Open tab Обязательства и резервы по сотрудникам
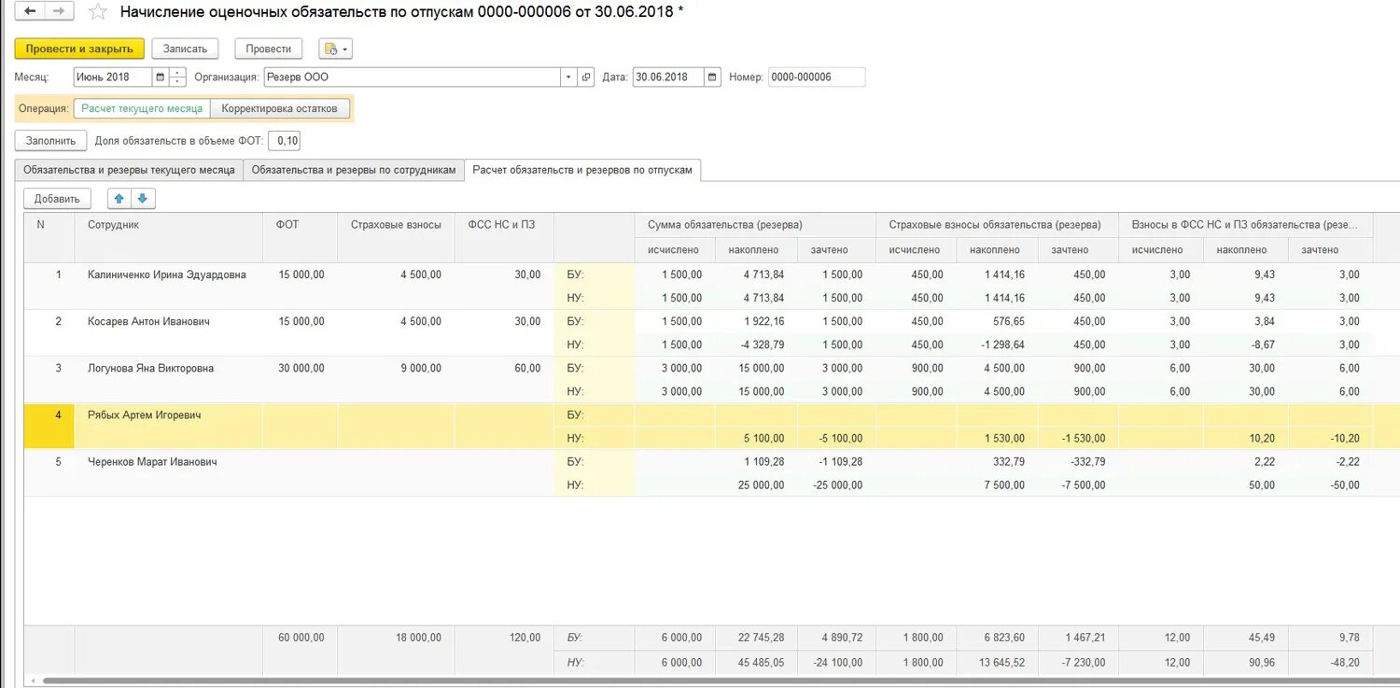Screen dimensions: 1400x688 (x=354, y=170)
